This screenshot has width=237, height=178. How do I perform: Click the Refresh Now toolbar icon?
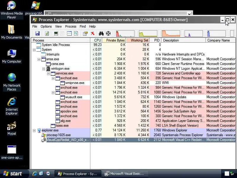coord(47,33)
